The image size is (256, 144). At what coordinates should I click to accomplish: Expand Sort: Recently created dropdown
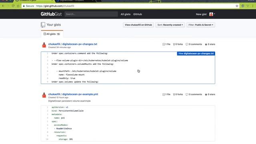170,25
